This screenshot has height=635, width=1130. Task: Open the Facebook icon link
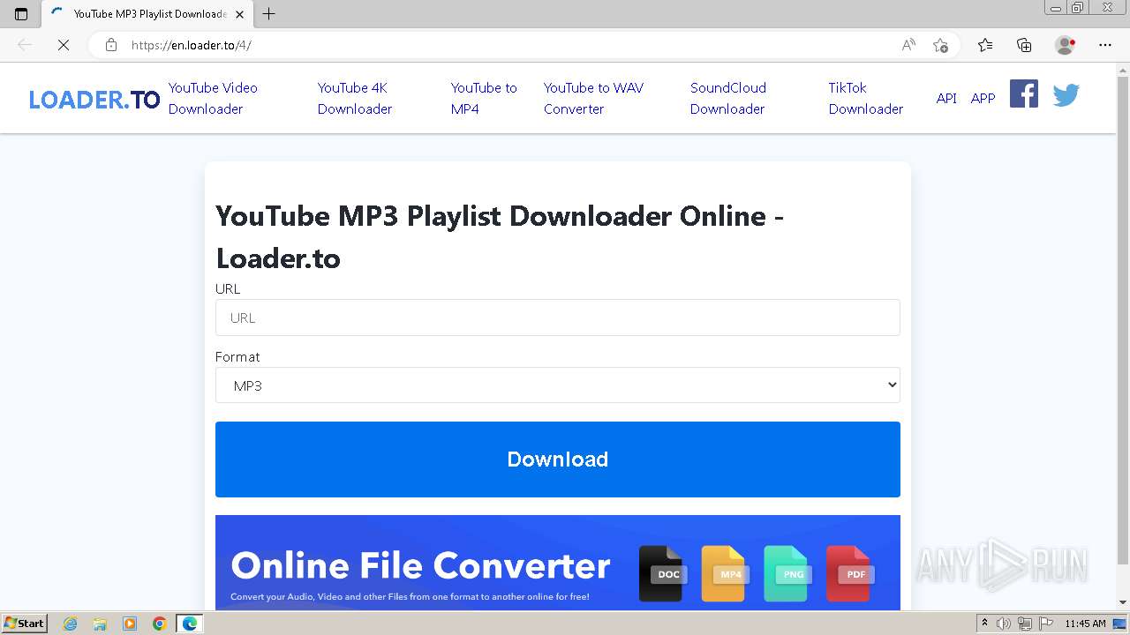(1024, 93)
